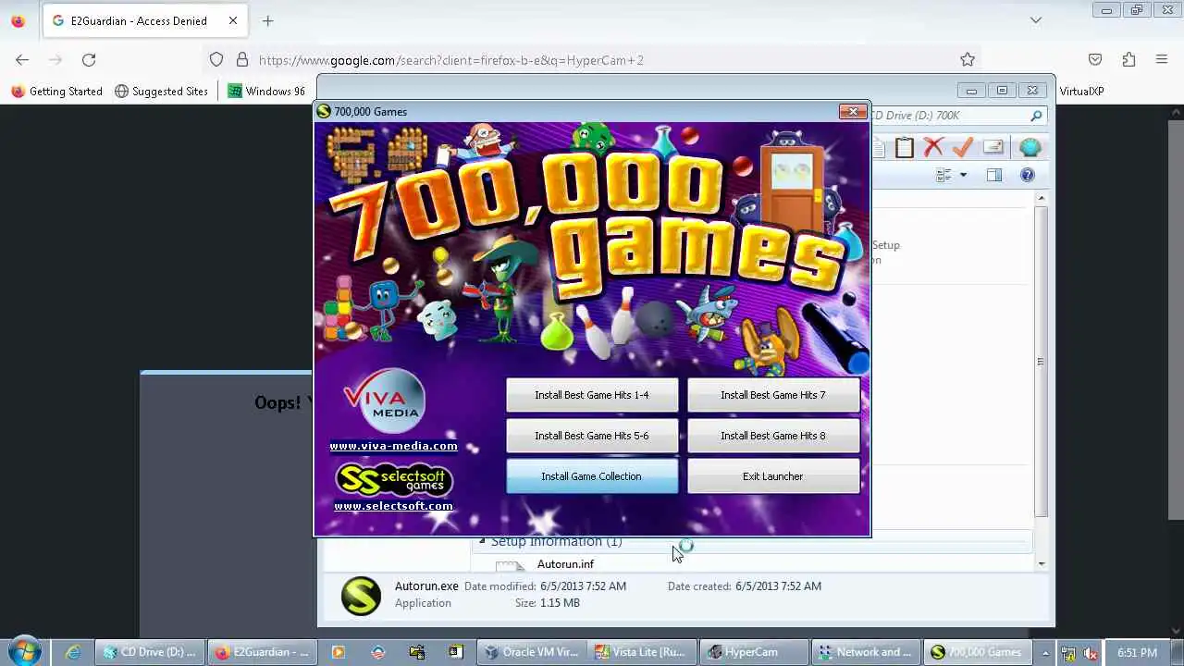
Task: Click Exit Launcher button
Action: (x=773, y=476)
